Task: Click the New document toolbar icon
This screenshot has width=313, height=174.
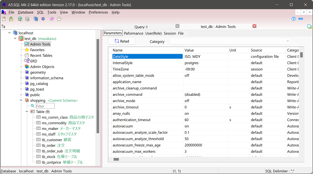Action: [4, 19]
